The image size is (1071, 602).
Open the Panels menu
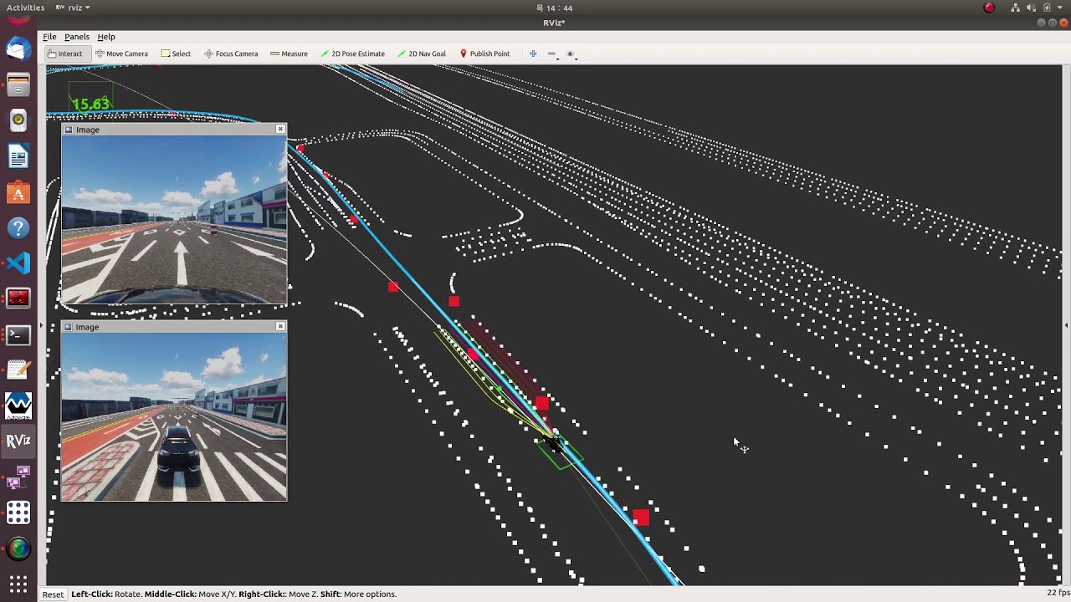pos(77,37)
